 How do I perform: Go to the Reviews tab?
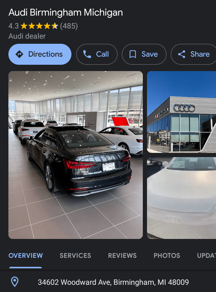(x=122, y=255)
